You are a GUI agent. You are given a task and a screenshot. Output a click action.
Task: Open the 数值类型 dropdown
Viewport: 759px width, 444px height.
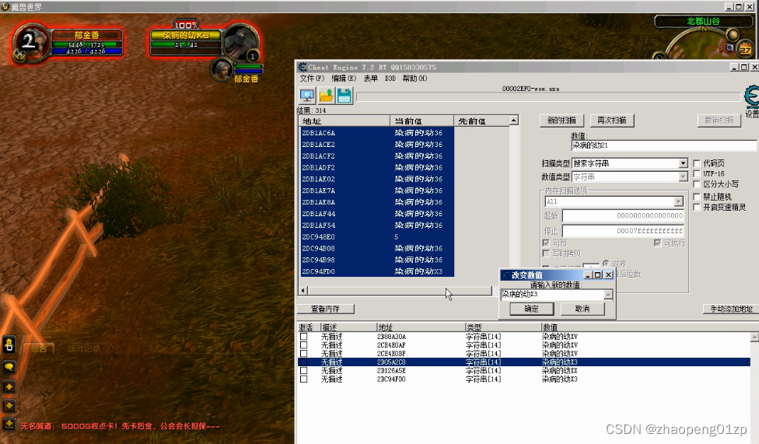coord(683,177)
